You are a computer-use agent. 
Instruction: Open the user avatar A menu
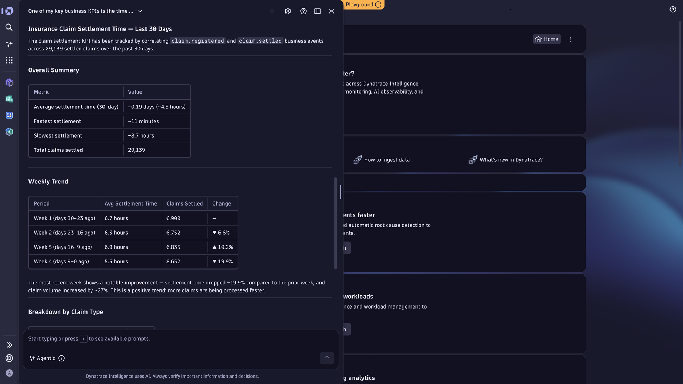point(9,373)
